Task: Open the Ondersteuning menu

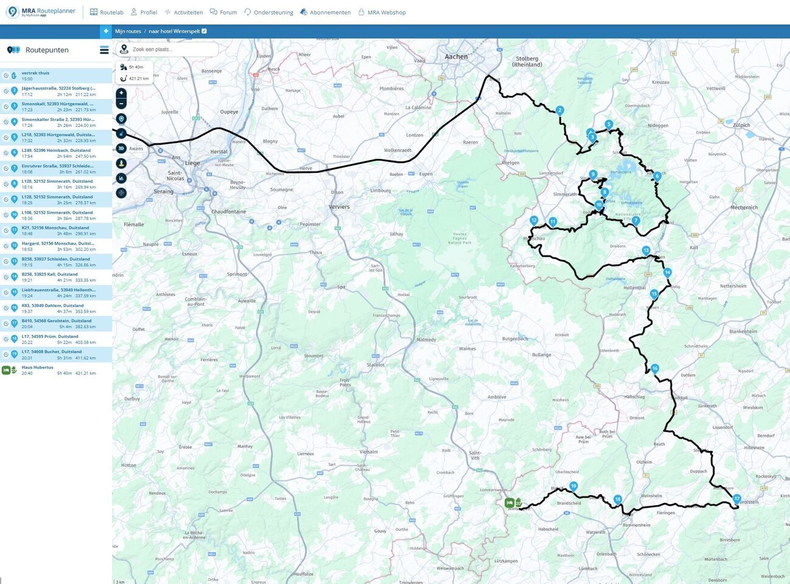Action: click(x=268, y=12)
